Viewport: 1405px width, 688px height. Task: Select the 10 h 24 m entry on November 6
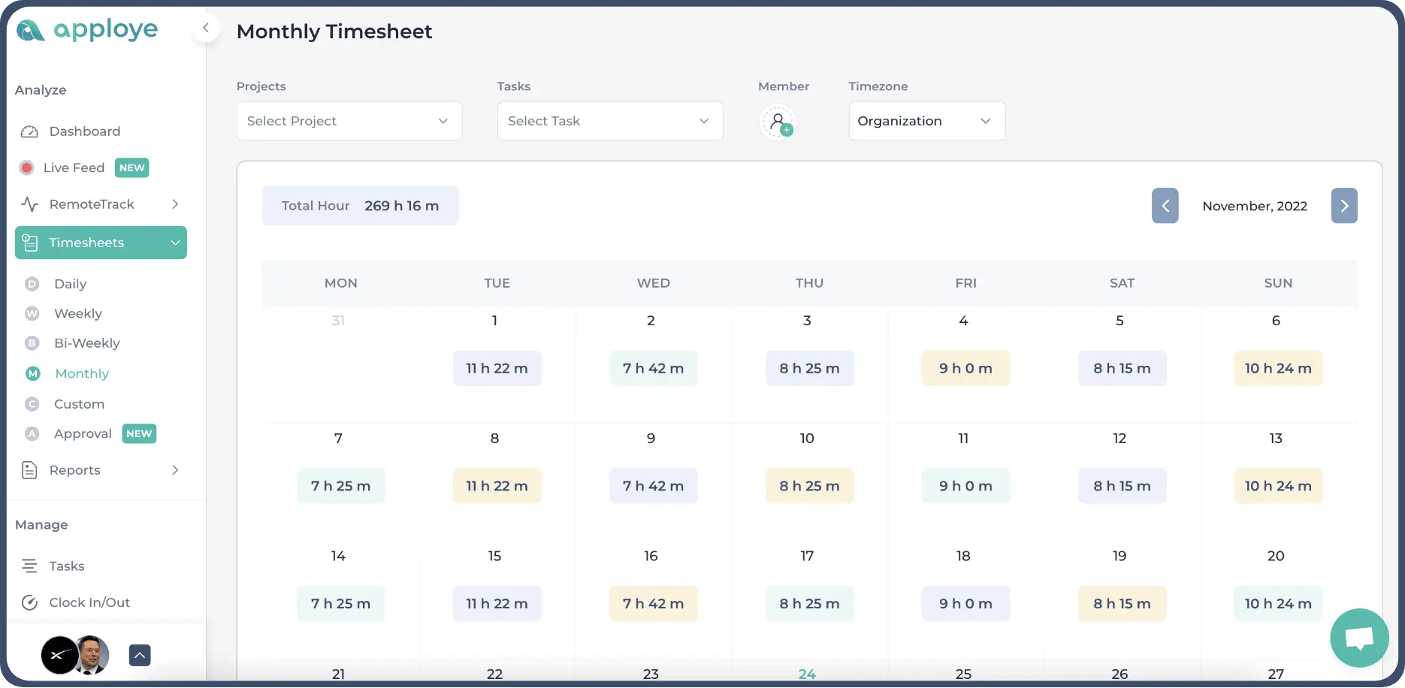1277,368
